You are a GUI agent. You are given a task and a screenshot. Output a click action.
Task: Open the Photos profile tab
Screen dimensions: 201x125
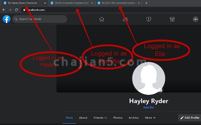[x=118, y=118]
